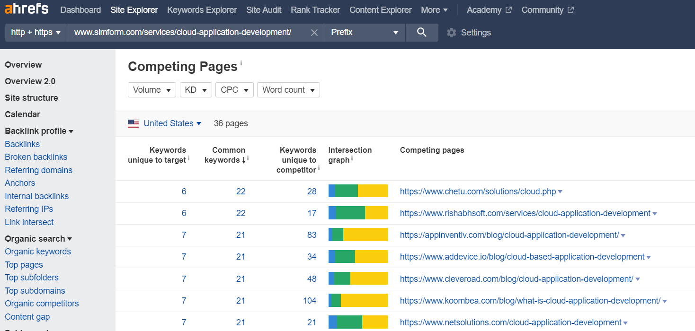Viewport: 695px width, 331px height.
Task: Open Top pages report
Action: pyautogui.click(x=24, y=265)
